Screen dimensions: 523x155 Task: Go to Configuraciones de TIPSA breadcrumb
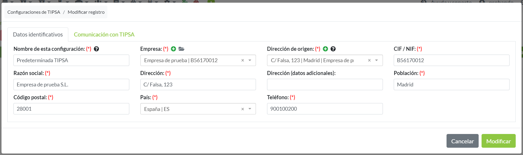(34, 12)
